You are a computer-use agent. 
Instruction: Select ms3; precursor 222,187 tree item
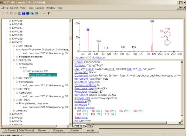[43, 75]
